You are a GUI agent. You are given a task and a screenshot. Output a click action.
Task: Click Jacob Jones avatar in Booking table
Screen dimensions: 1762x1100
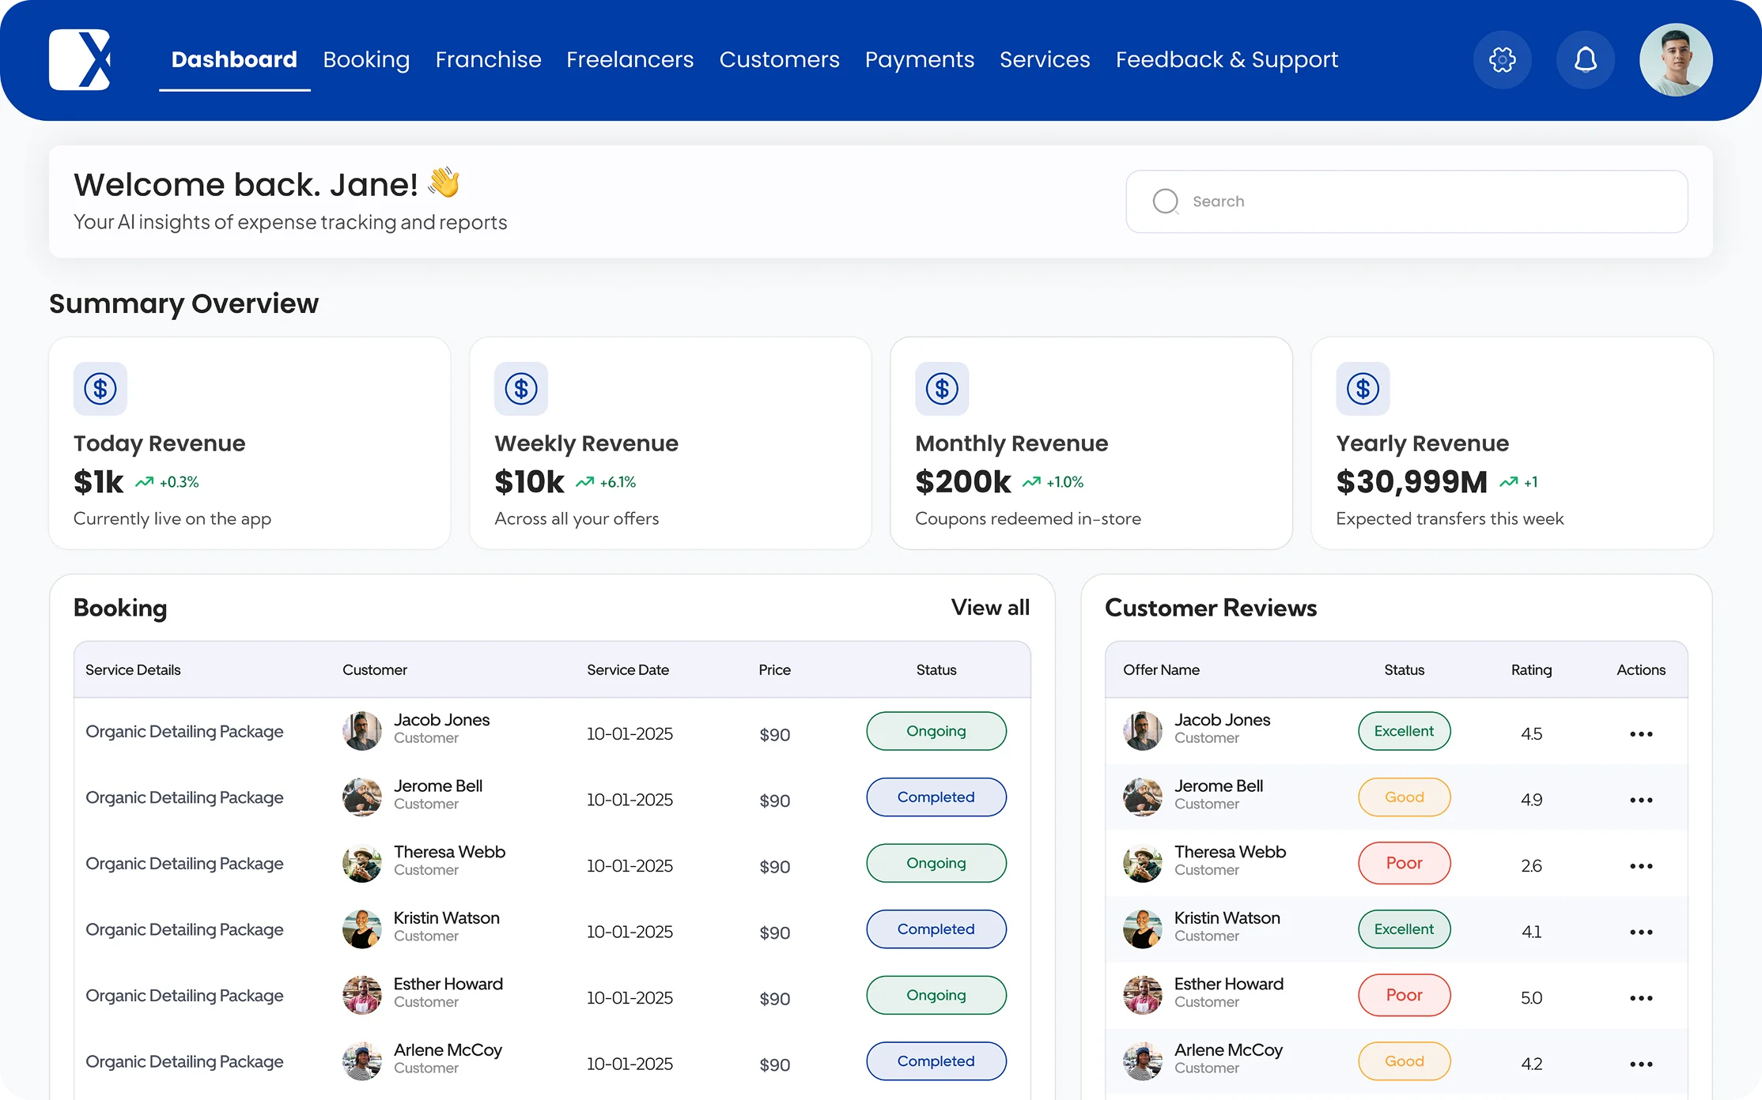pos(362,731)
